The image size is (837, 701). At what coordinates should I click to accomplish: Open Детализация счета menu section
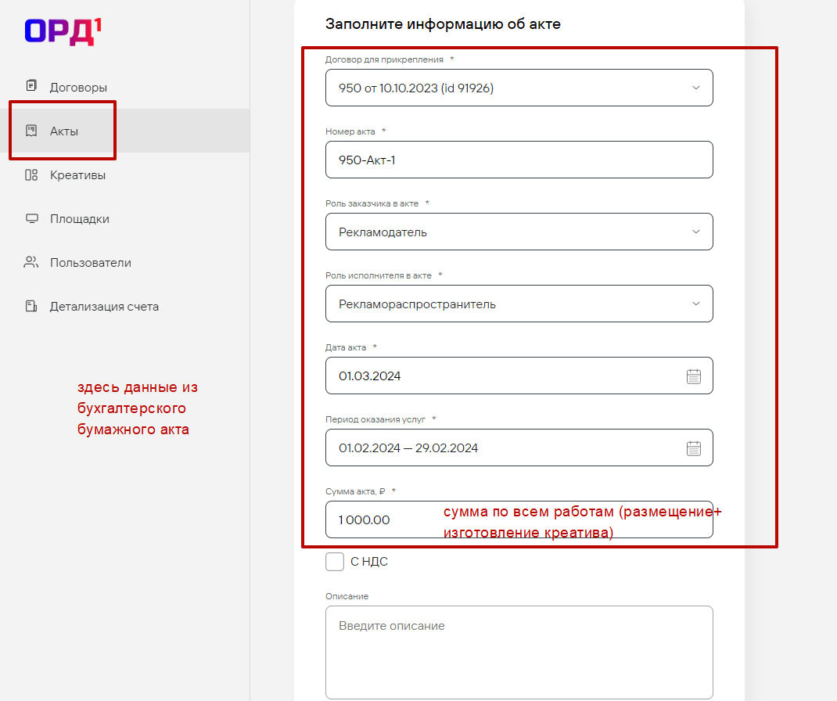(104, 306)
